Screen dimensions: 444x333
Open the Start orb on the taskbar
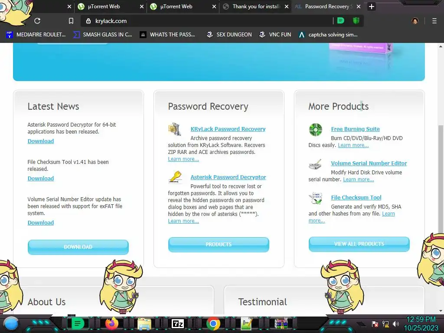[11, 323]
